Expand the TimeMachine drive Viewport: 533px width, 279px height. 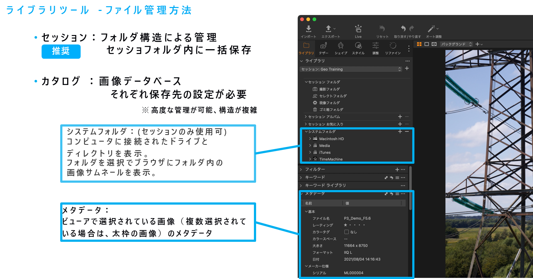point(310,159)
